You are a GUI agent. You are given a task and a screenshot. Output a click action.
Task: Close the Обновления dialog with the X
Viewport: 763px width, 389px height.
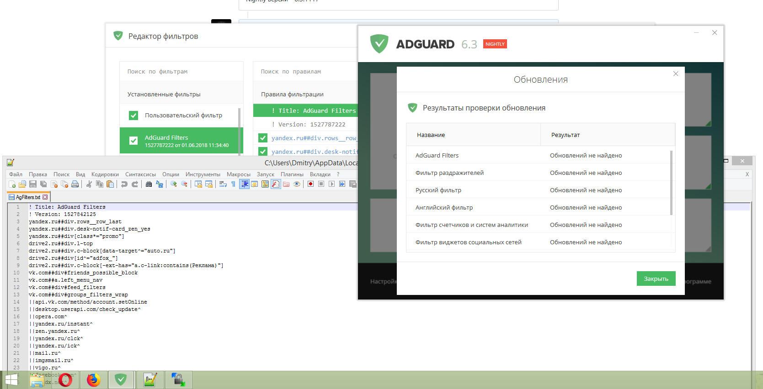[676, 74]
